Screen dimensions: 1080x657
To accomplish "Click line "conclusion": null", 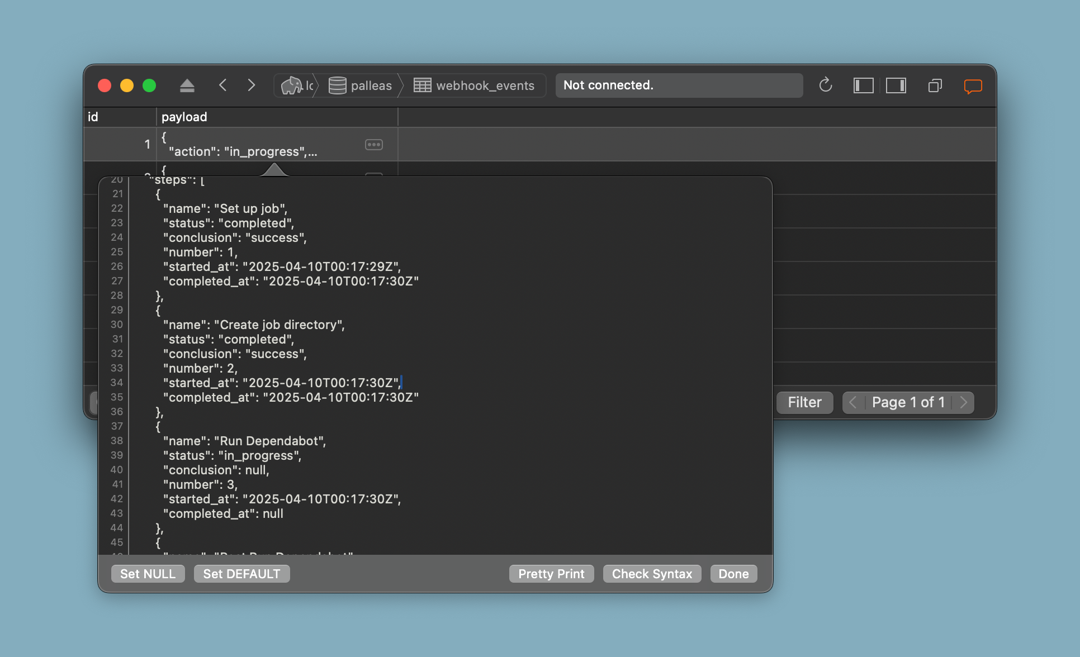I will [x=216, y=470].
